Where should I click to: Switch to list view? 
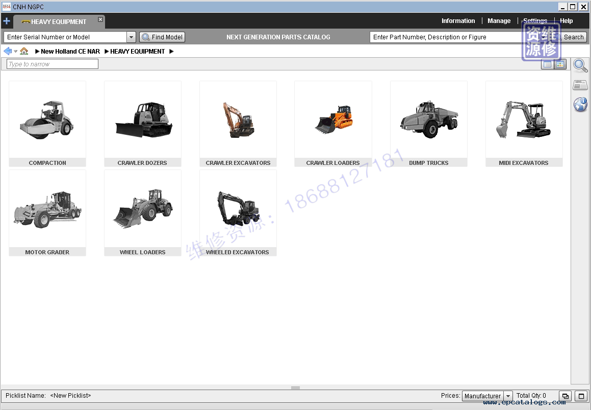coord(547,64)
